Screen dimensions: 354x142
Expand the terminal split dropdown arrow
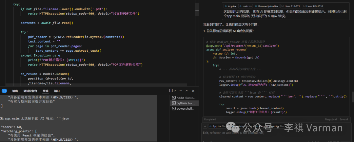(x=174, y=91)
